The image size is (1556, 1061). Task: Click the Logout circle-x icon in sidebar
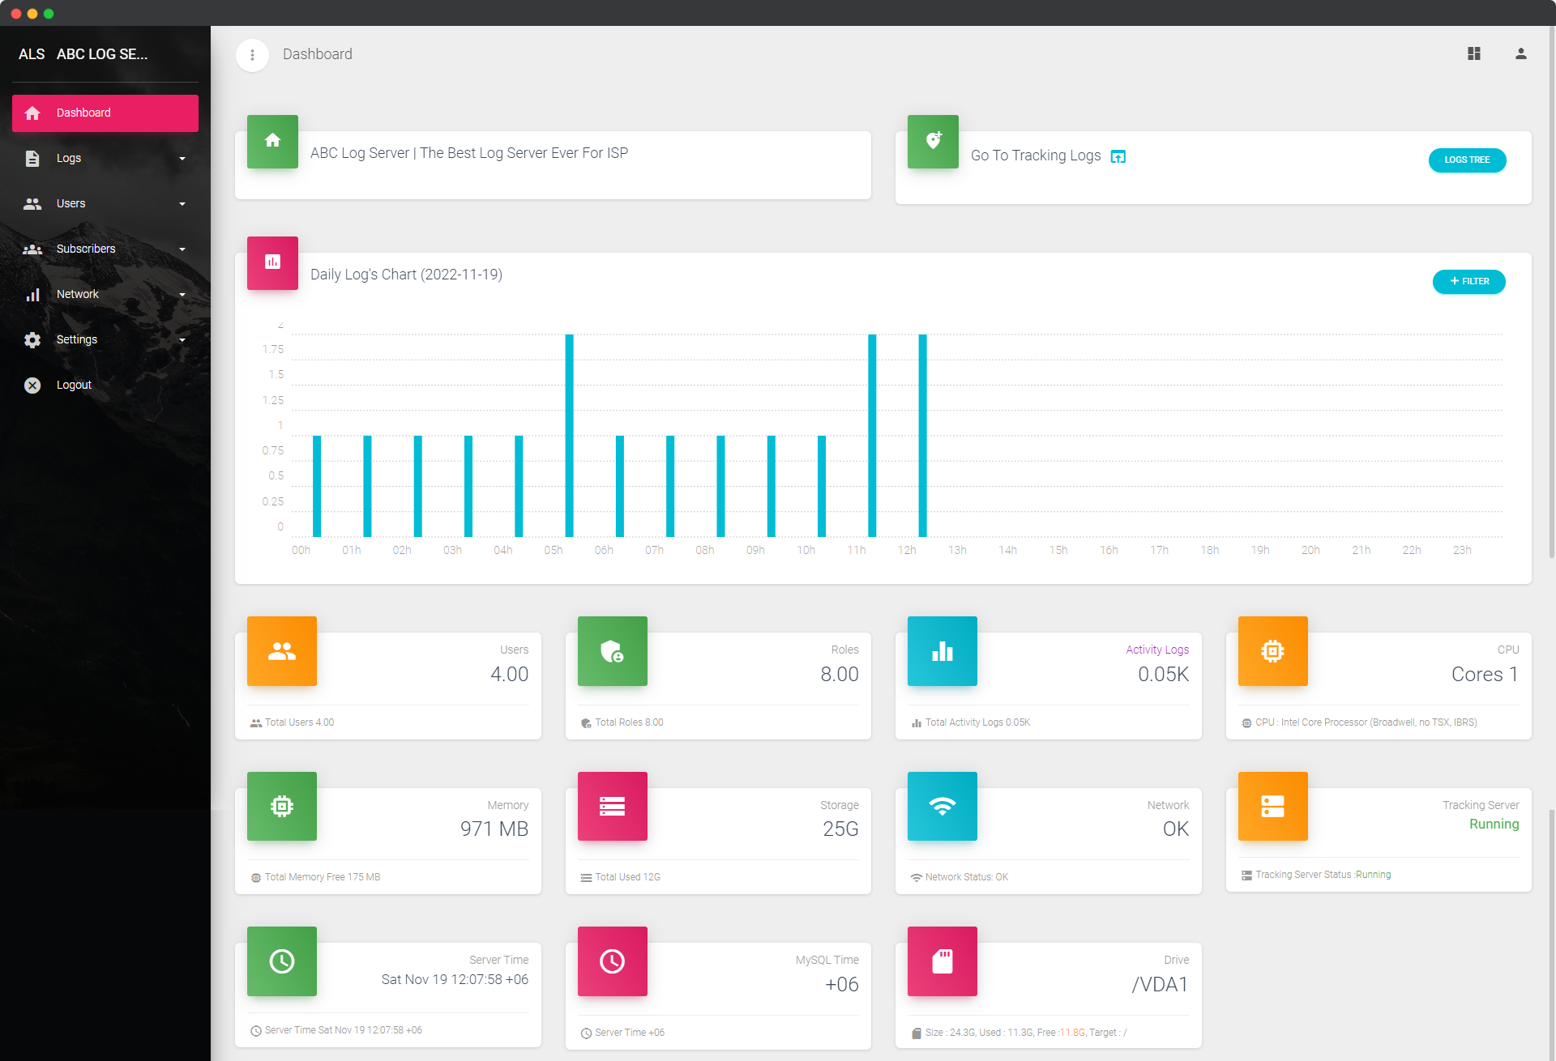32,386
